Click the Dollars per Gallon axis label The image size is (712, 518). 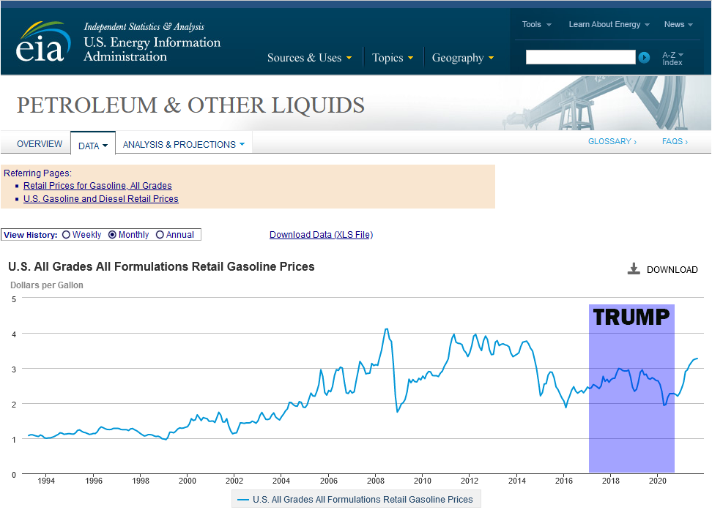[x=47, y=285]
